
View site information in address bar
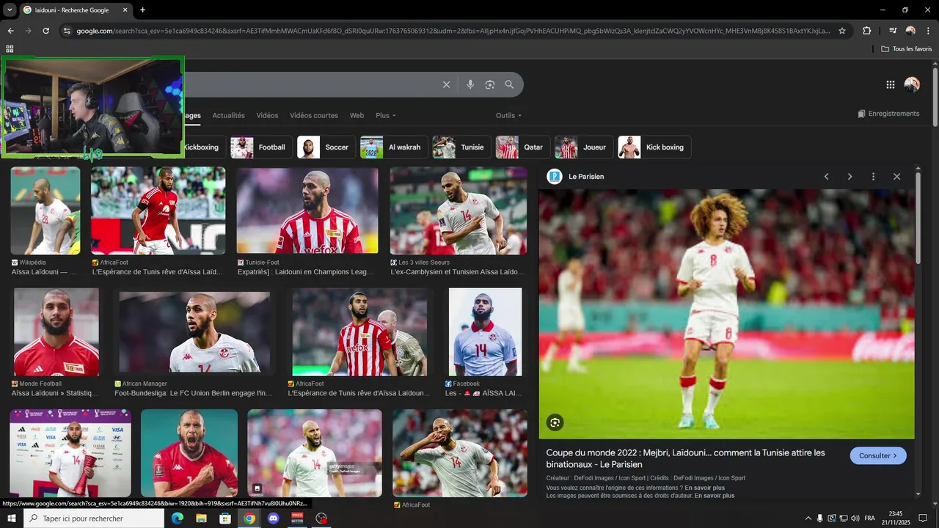pos(67,31)
